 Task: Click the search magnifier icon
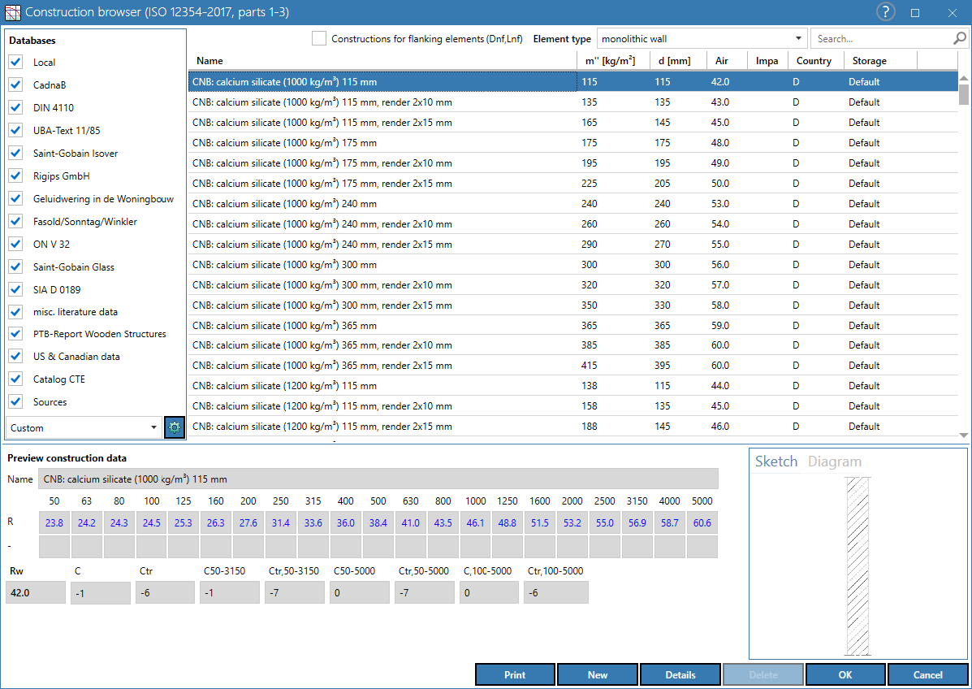tap(959, 38)
